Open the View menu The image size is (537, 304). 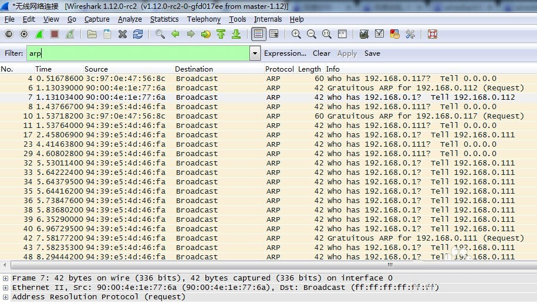pyautogui.click(x=51, y=19)
